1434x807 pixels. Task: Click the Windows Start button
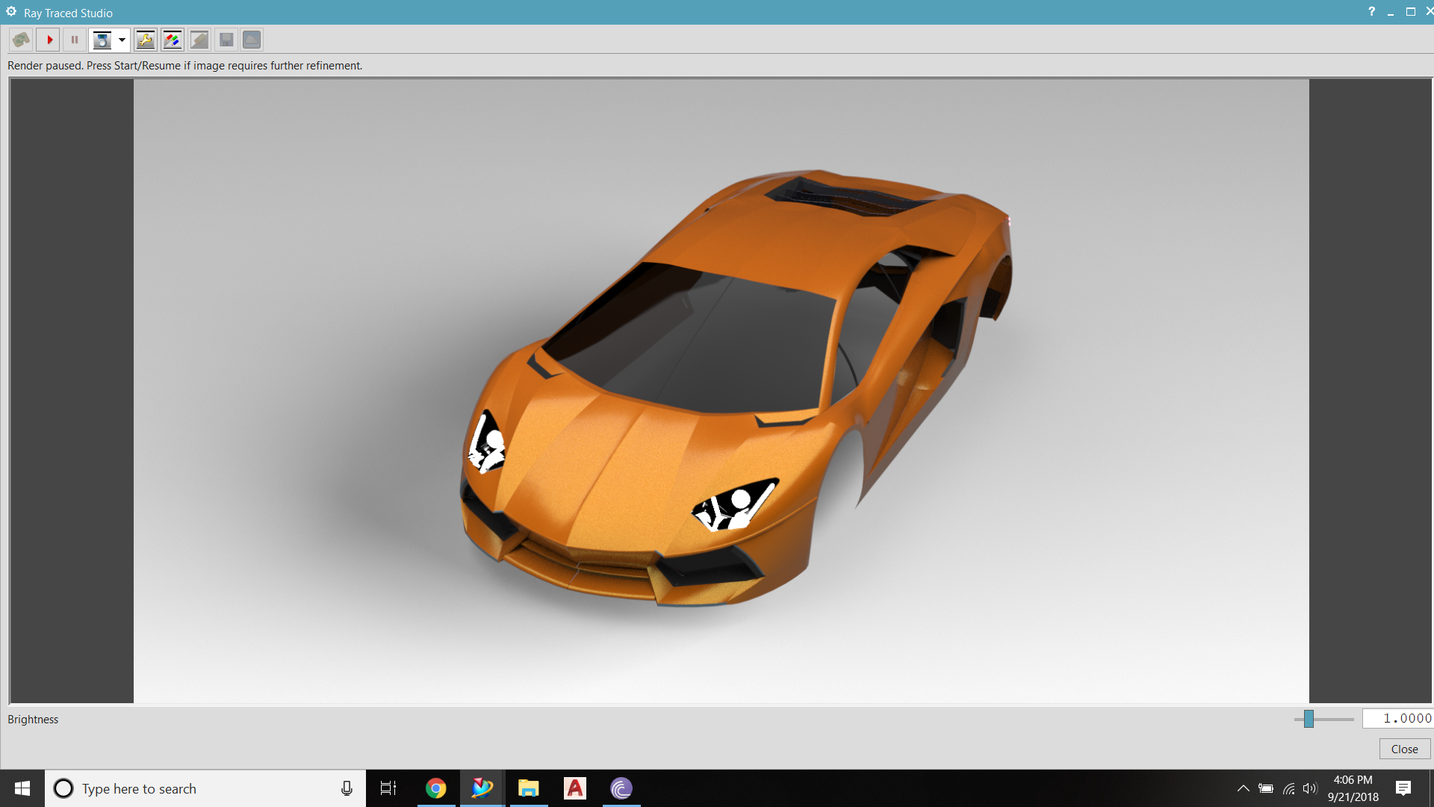click(x=22, y=788)
